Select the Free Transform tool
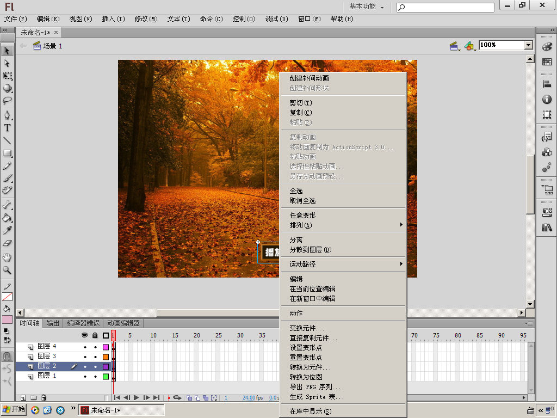Image resolution: width=557 pixels, height=418 pixels. pyautogui.click(x=7, y=76)
